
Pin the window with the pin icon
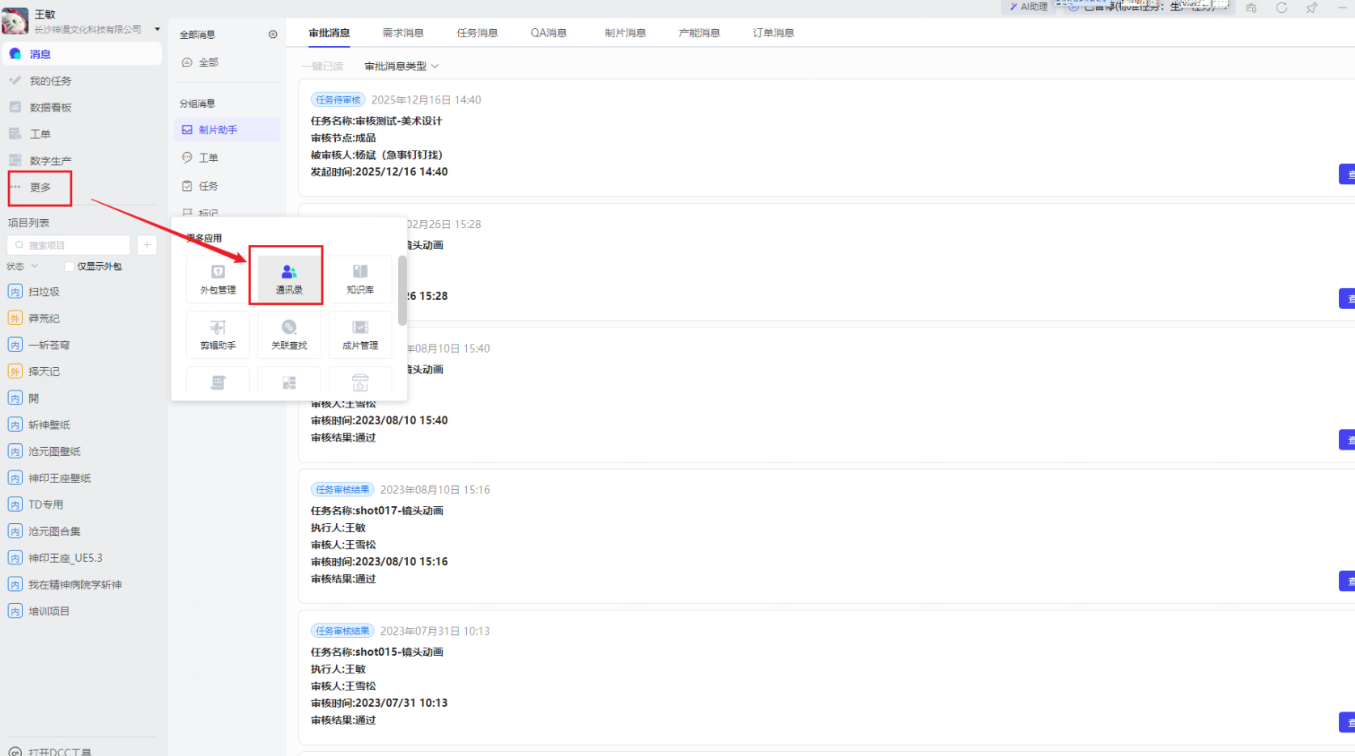tap(1311, 8)
